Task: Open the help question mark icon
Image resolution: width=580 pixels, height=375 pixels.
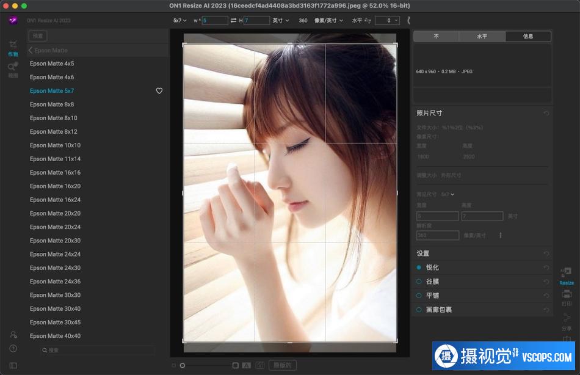Action: pos(13,349)
